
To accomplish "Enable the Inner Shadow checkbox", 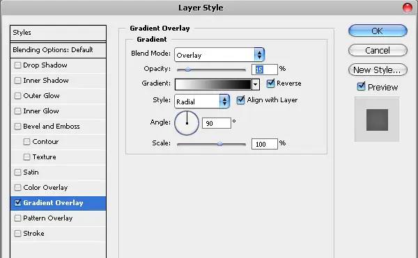I will [x=17, y=81].
